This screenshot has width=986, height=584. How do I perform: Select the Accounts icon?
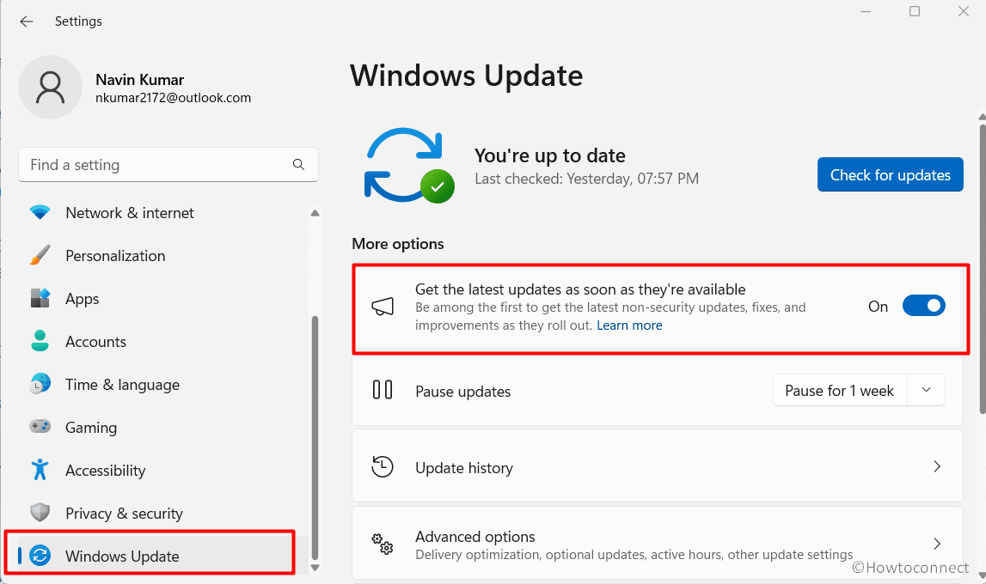click(40, 341)
